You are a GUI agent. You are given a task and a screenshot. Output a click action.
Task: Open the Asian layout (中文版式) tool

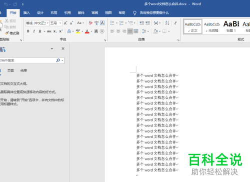point(156,23)
